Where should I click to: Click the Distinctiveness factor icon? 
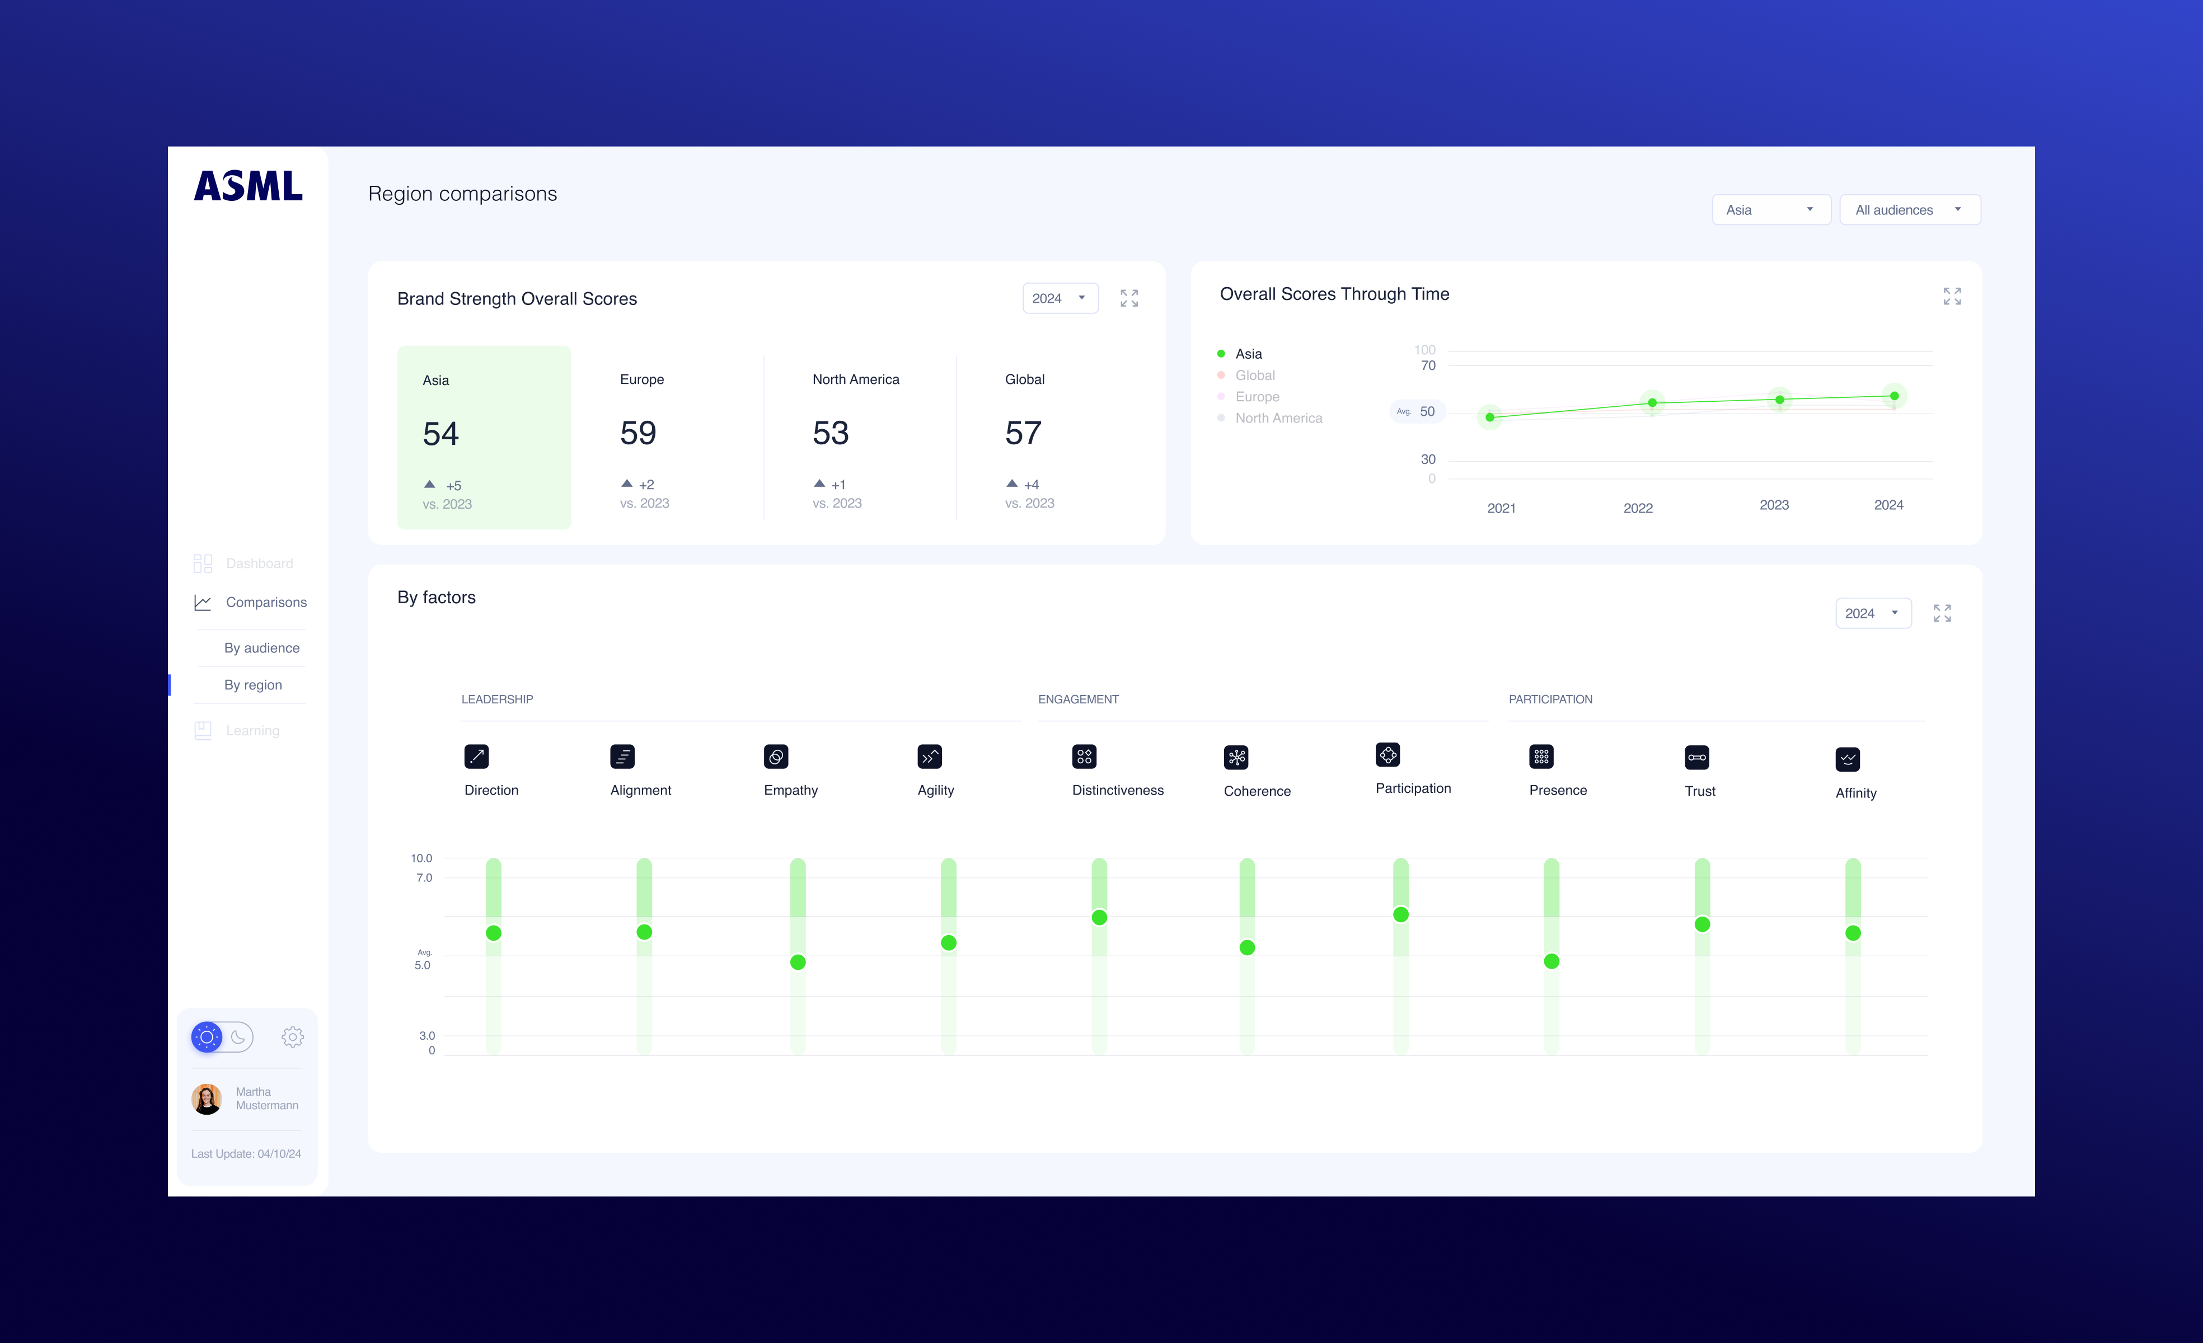(1084, 757)
